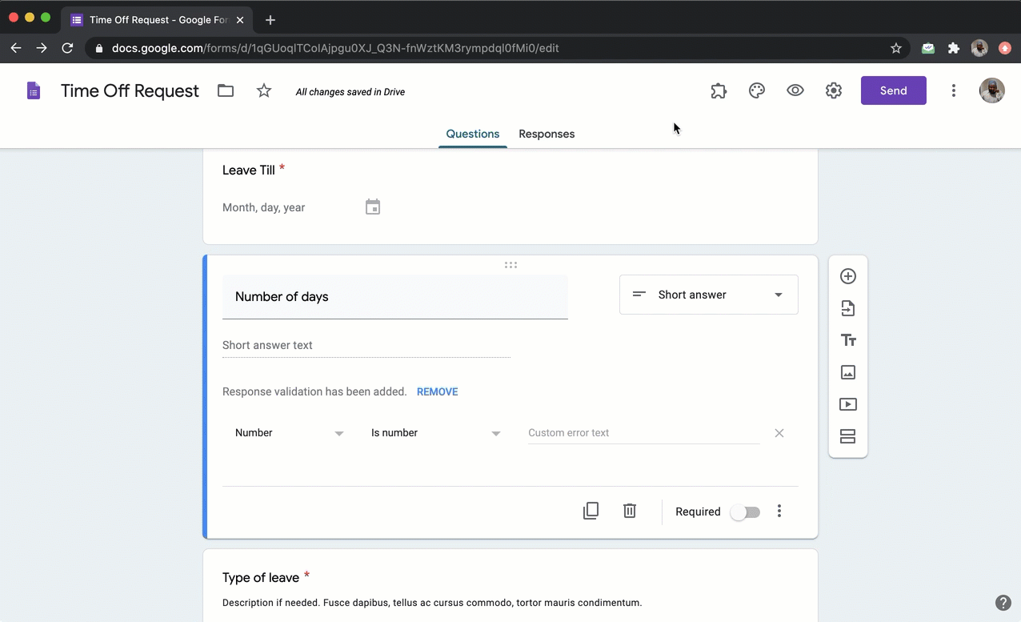This screenshot has height=622, width=1021.
Task: Duplicate the Number of days question
Action: [591, 511]
